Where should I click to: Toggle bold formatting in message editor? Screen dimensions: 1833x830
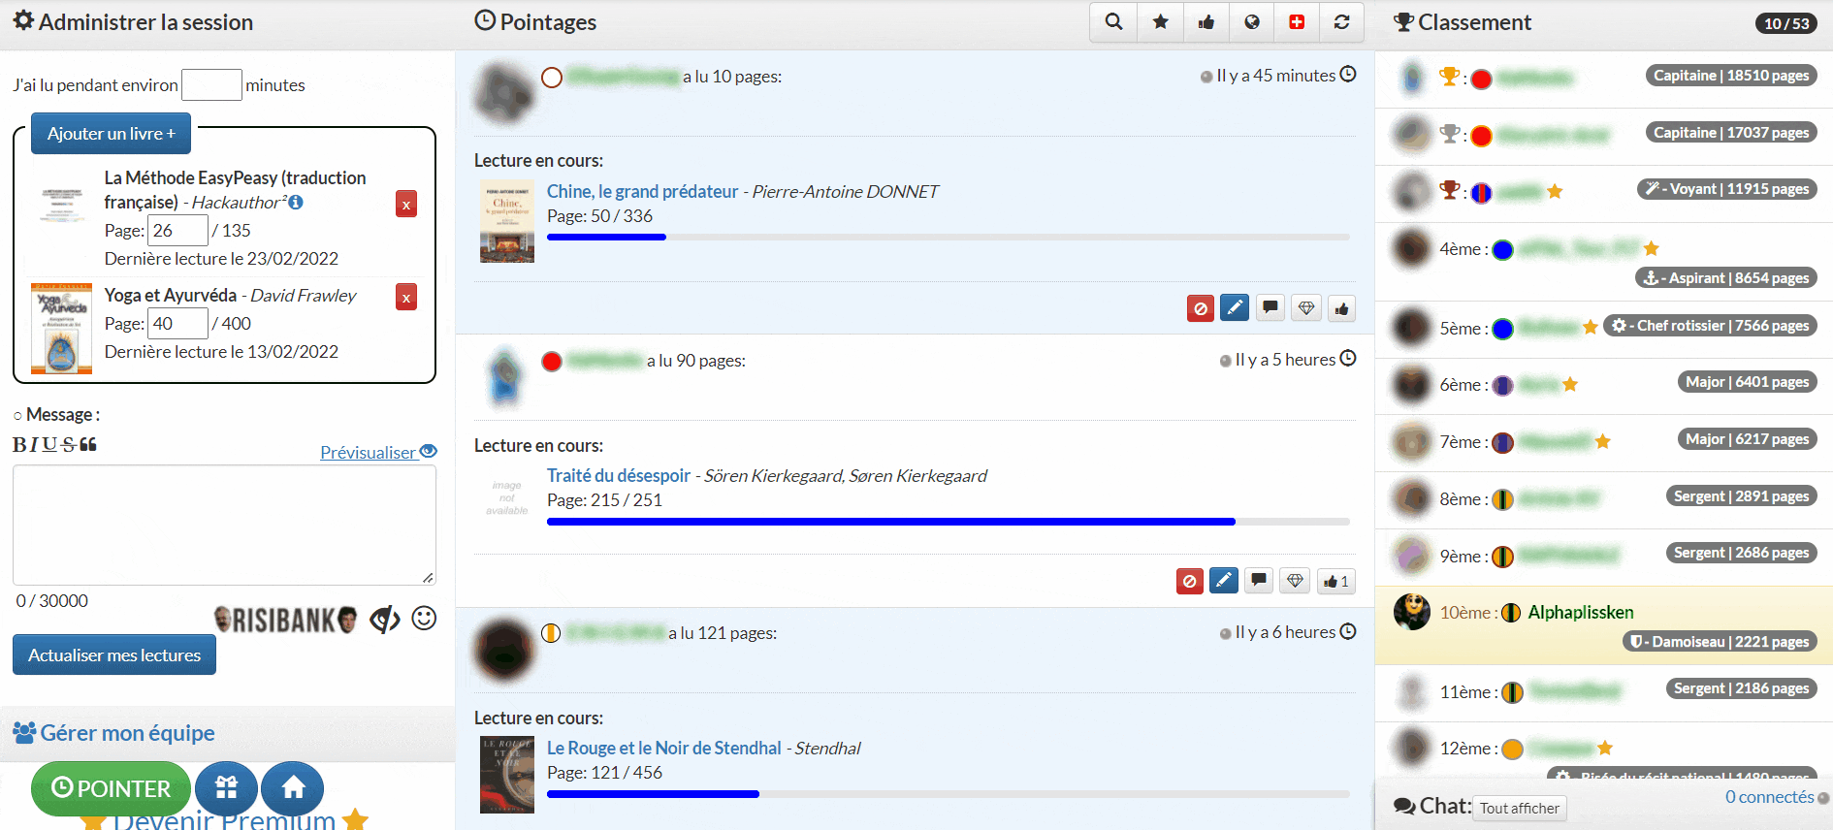click(x=19, y=445)
